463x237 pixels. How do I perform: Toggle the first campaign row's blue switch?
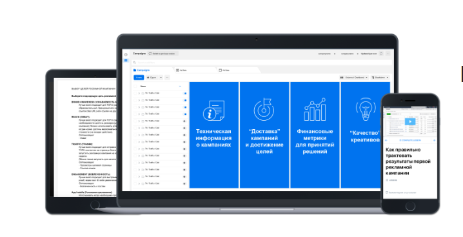pyautogui.click(x=185, y=94)
